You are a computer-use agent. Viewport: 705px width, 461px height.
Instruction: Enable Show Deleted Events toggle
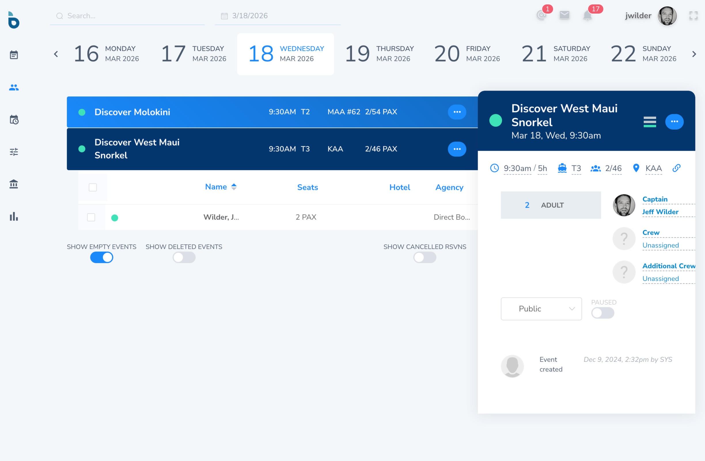[184, 258]
